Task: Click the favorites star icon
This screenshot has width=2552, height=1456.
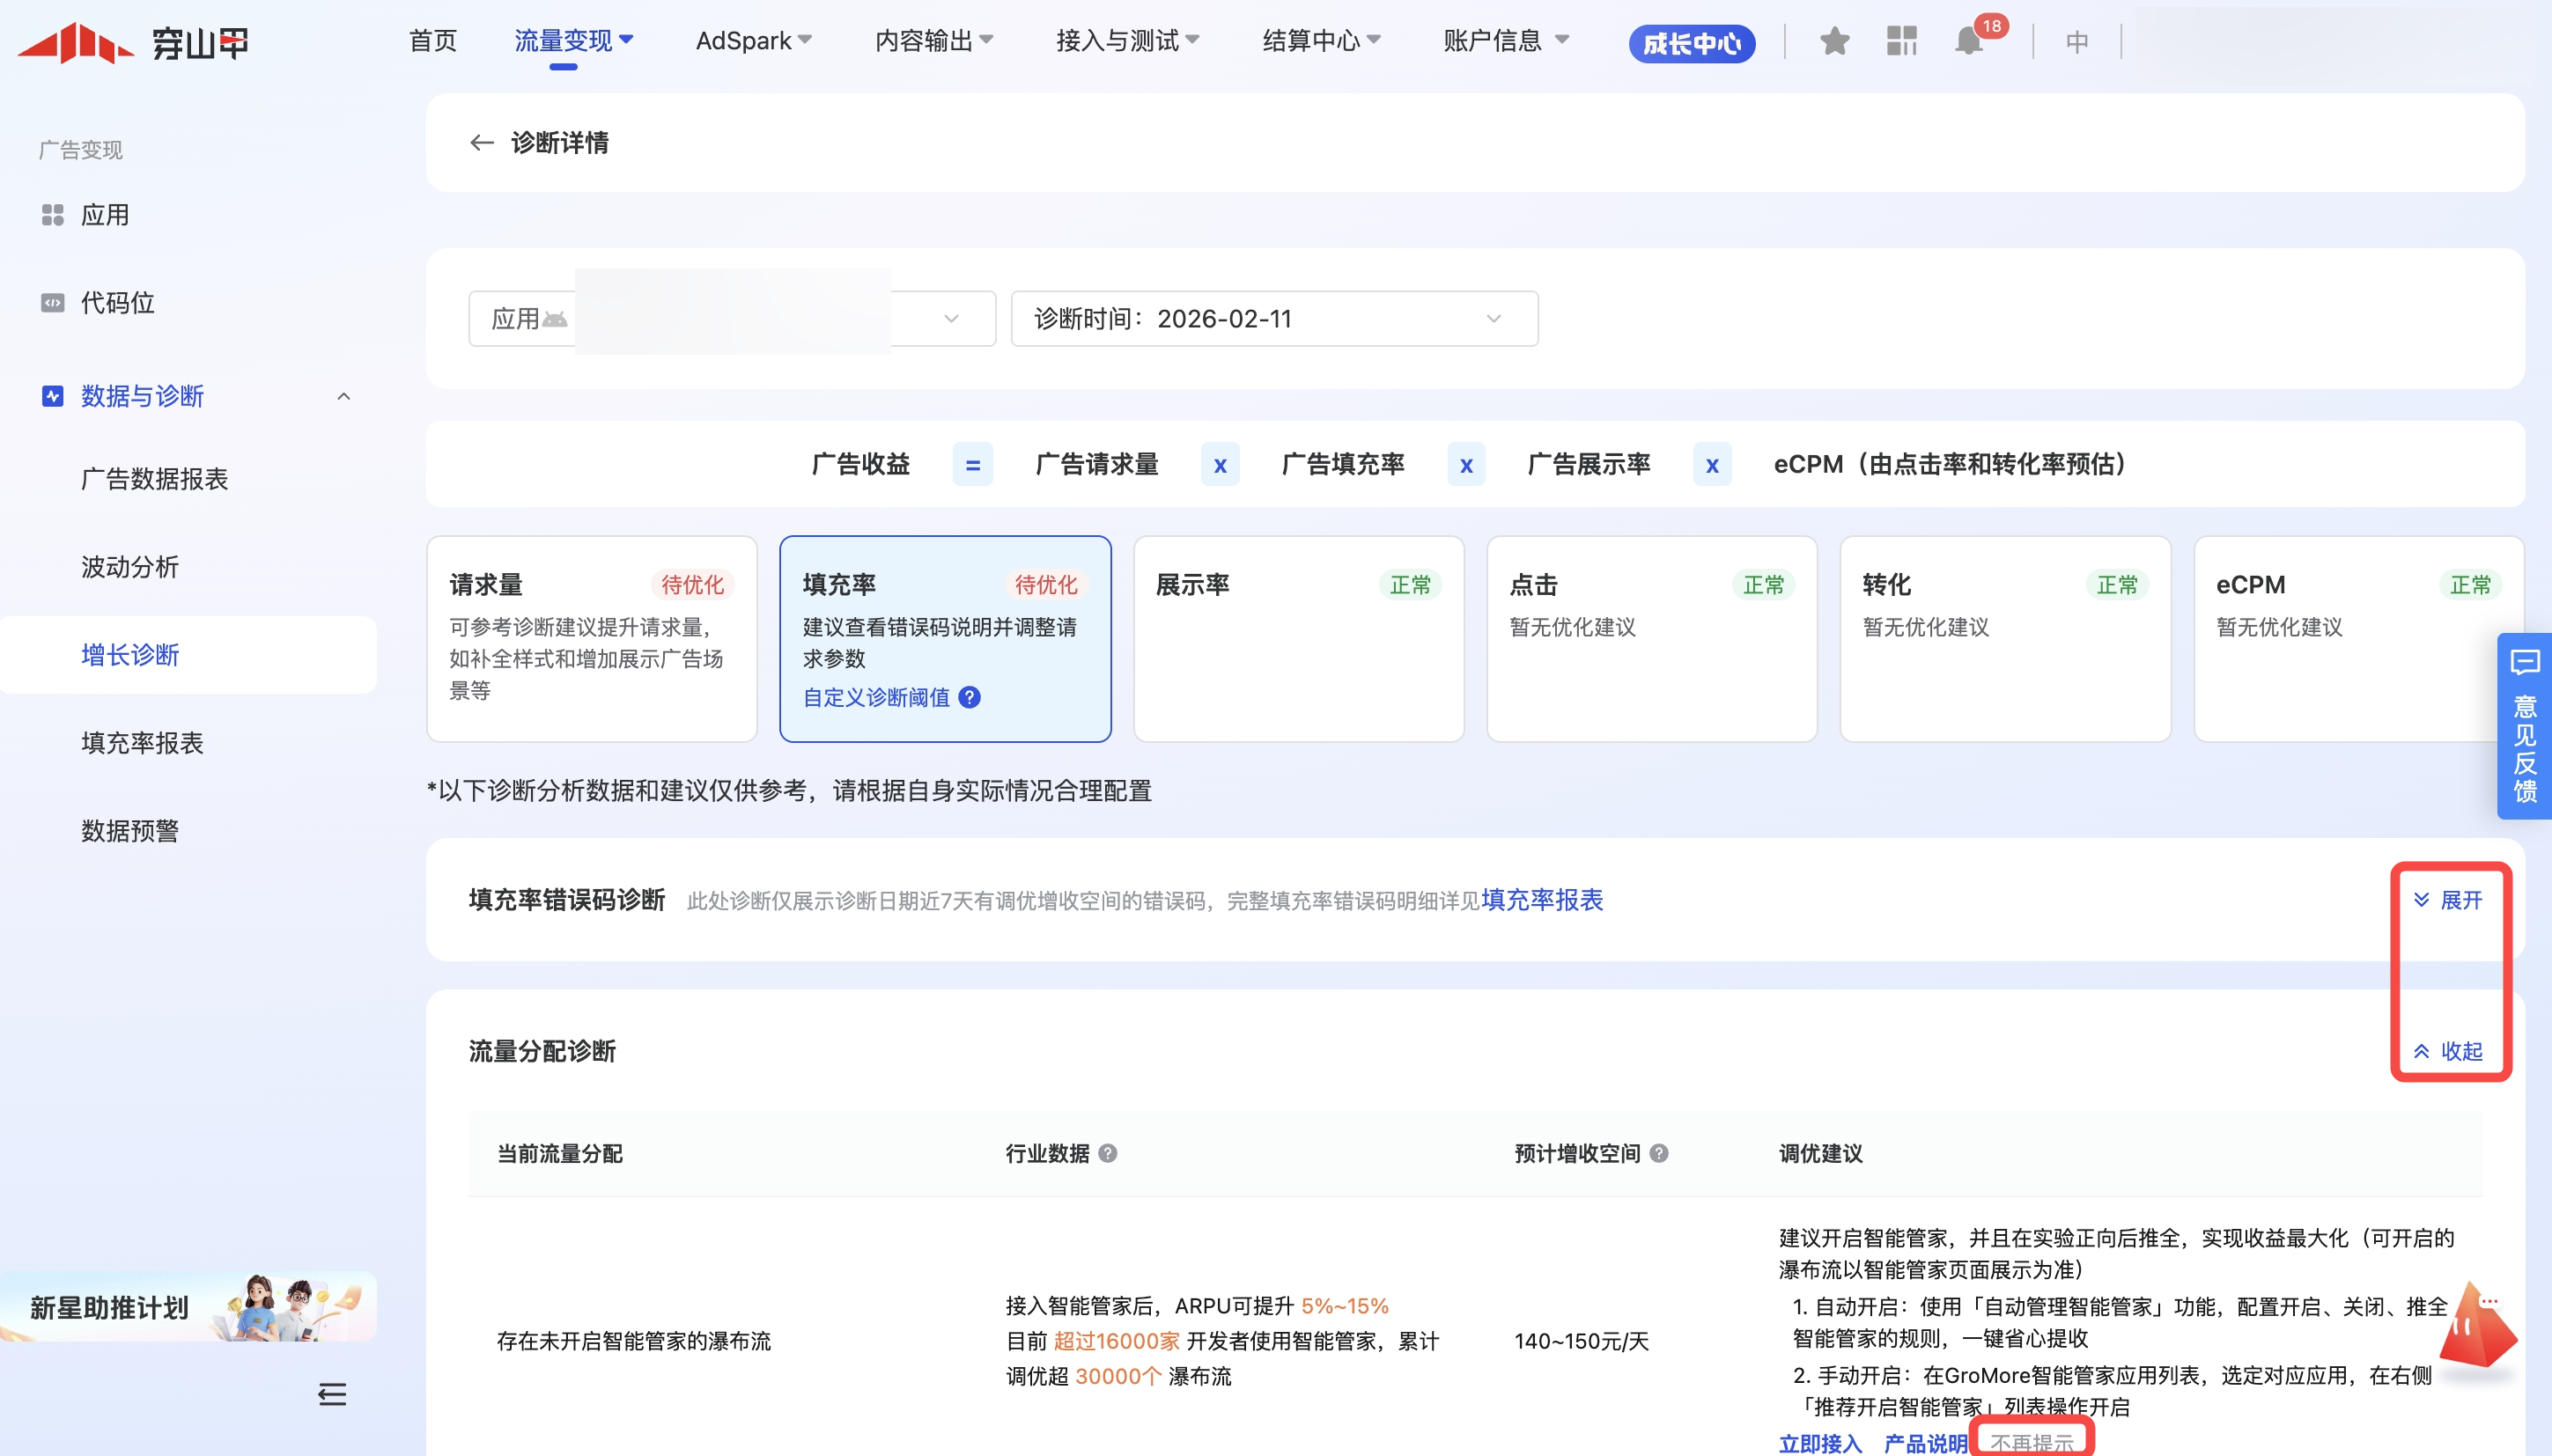Action: click(x=1833, y=42)
